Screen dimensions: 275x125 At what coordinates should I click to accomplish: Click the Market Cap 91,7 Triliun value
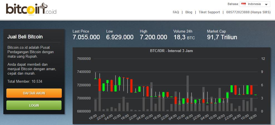(x=222, y=37)
